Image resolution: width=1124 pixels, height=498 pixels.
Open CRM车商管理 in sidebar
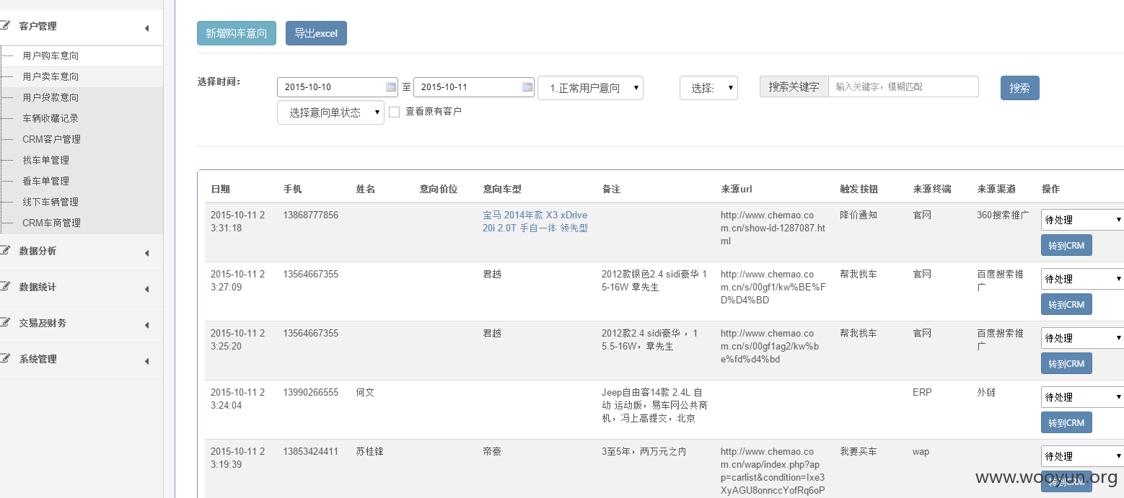tap(51, 223)
